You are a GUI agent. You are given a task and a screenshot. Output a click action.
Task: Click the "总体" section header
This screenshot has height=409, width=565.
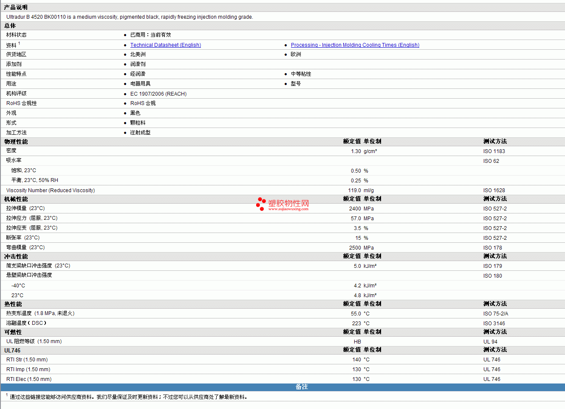pos(10,26)
